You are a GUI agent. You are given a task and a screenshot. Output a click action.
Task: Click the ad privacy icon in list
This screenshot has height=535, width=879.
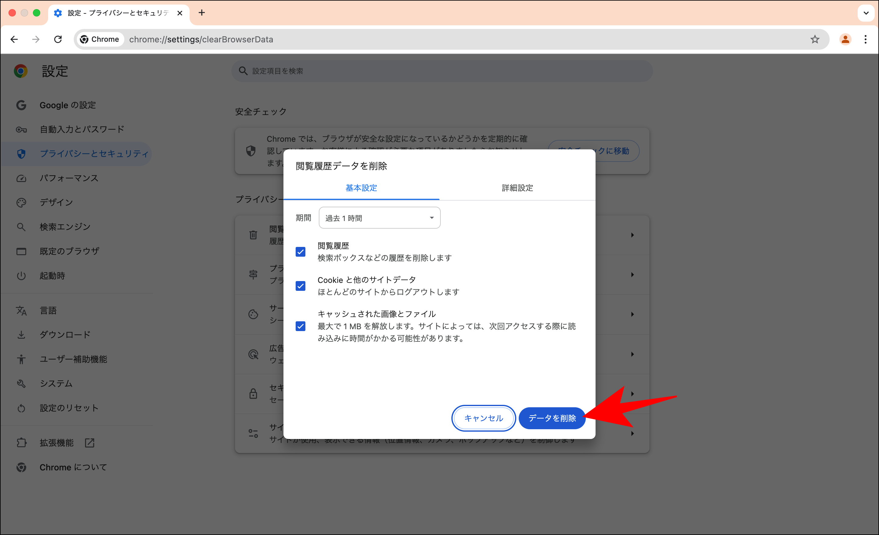pos(253,355)
